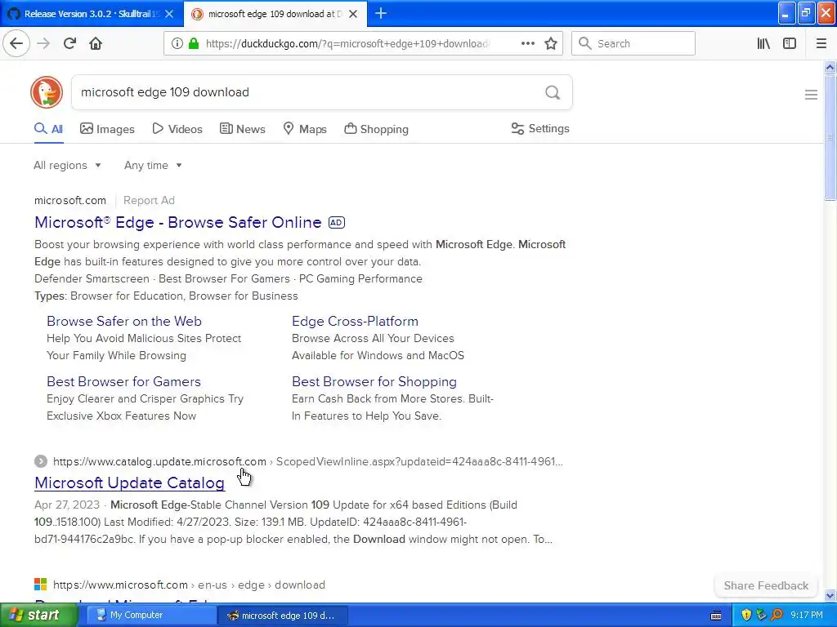The width and height of the screenshot is (837, 627).
Task: Click the forward navigation arrow
Action: 43,43
